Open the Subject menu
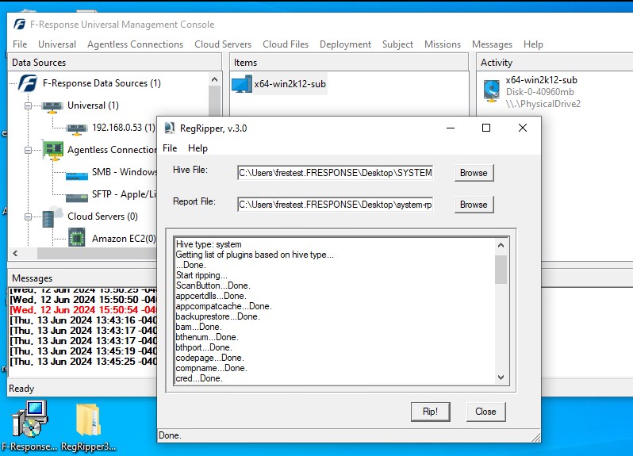 (x=397, y=44)
